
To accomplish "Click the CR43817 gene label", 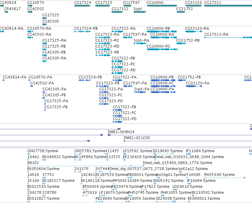I will 12,9.
